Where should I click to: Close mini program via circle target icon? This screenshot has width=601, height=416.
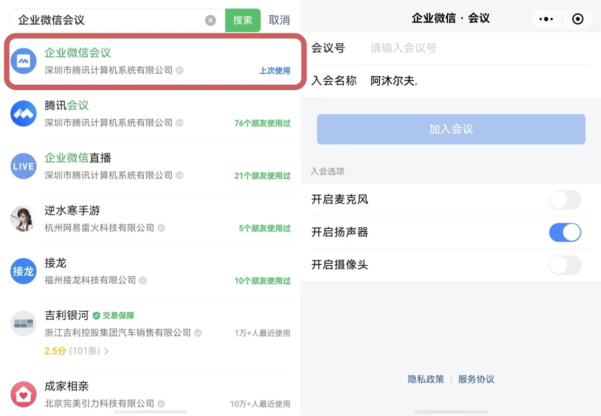578,19
